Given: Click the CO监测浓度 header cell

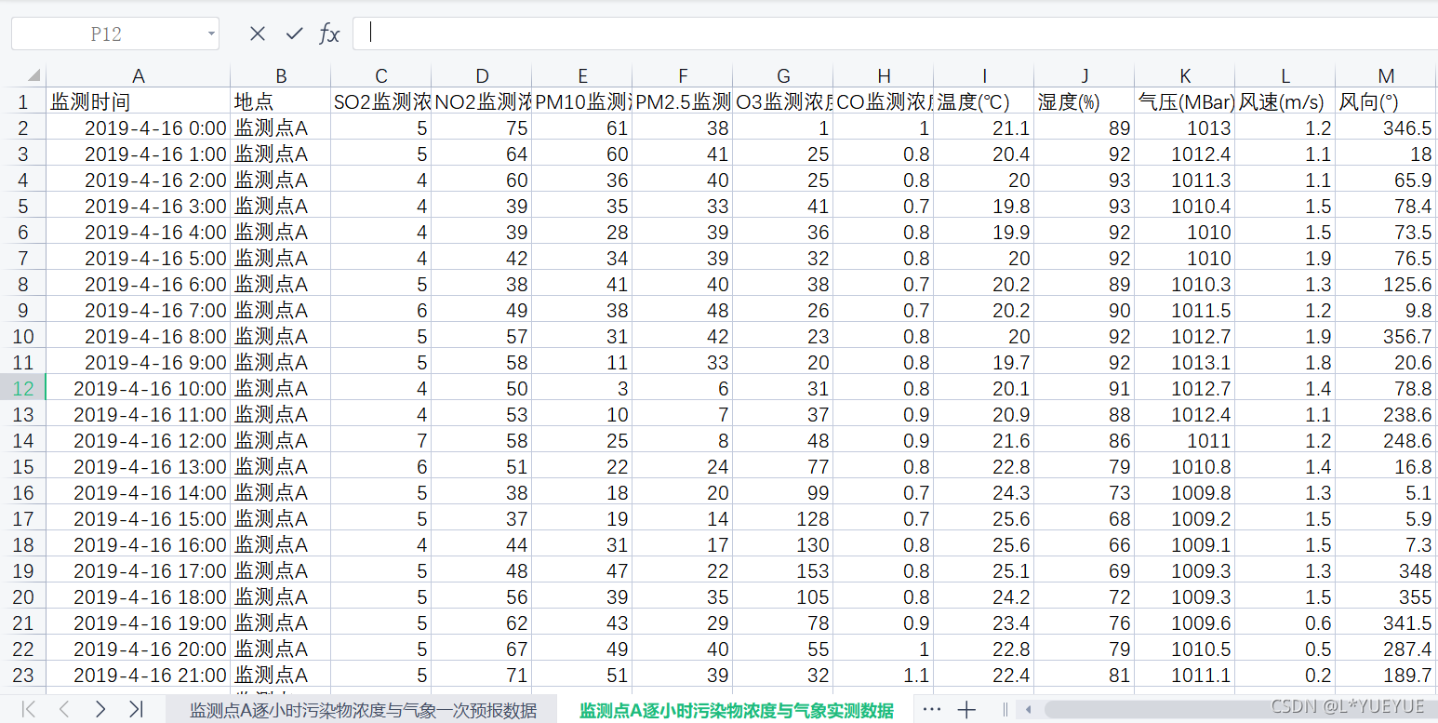Looking at the screenshot, I should (x=884, y=101).
